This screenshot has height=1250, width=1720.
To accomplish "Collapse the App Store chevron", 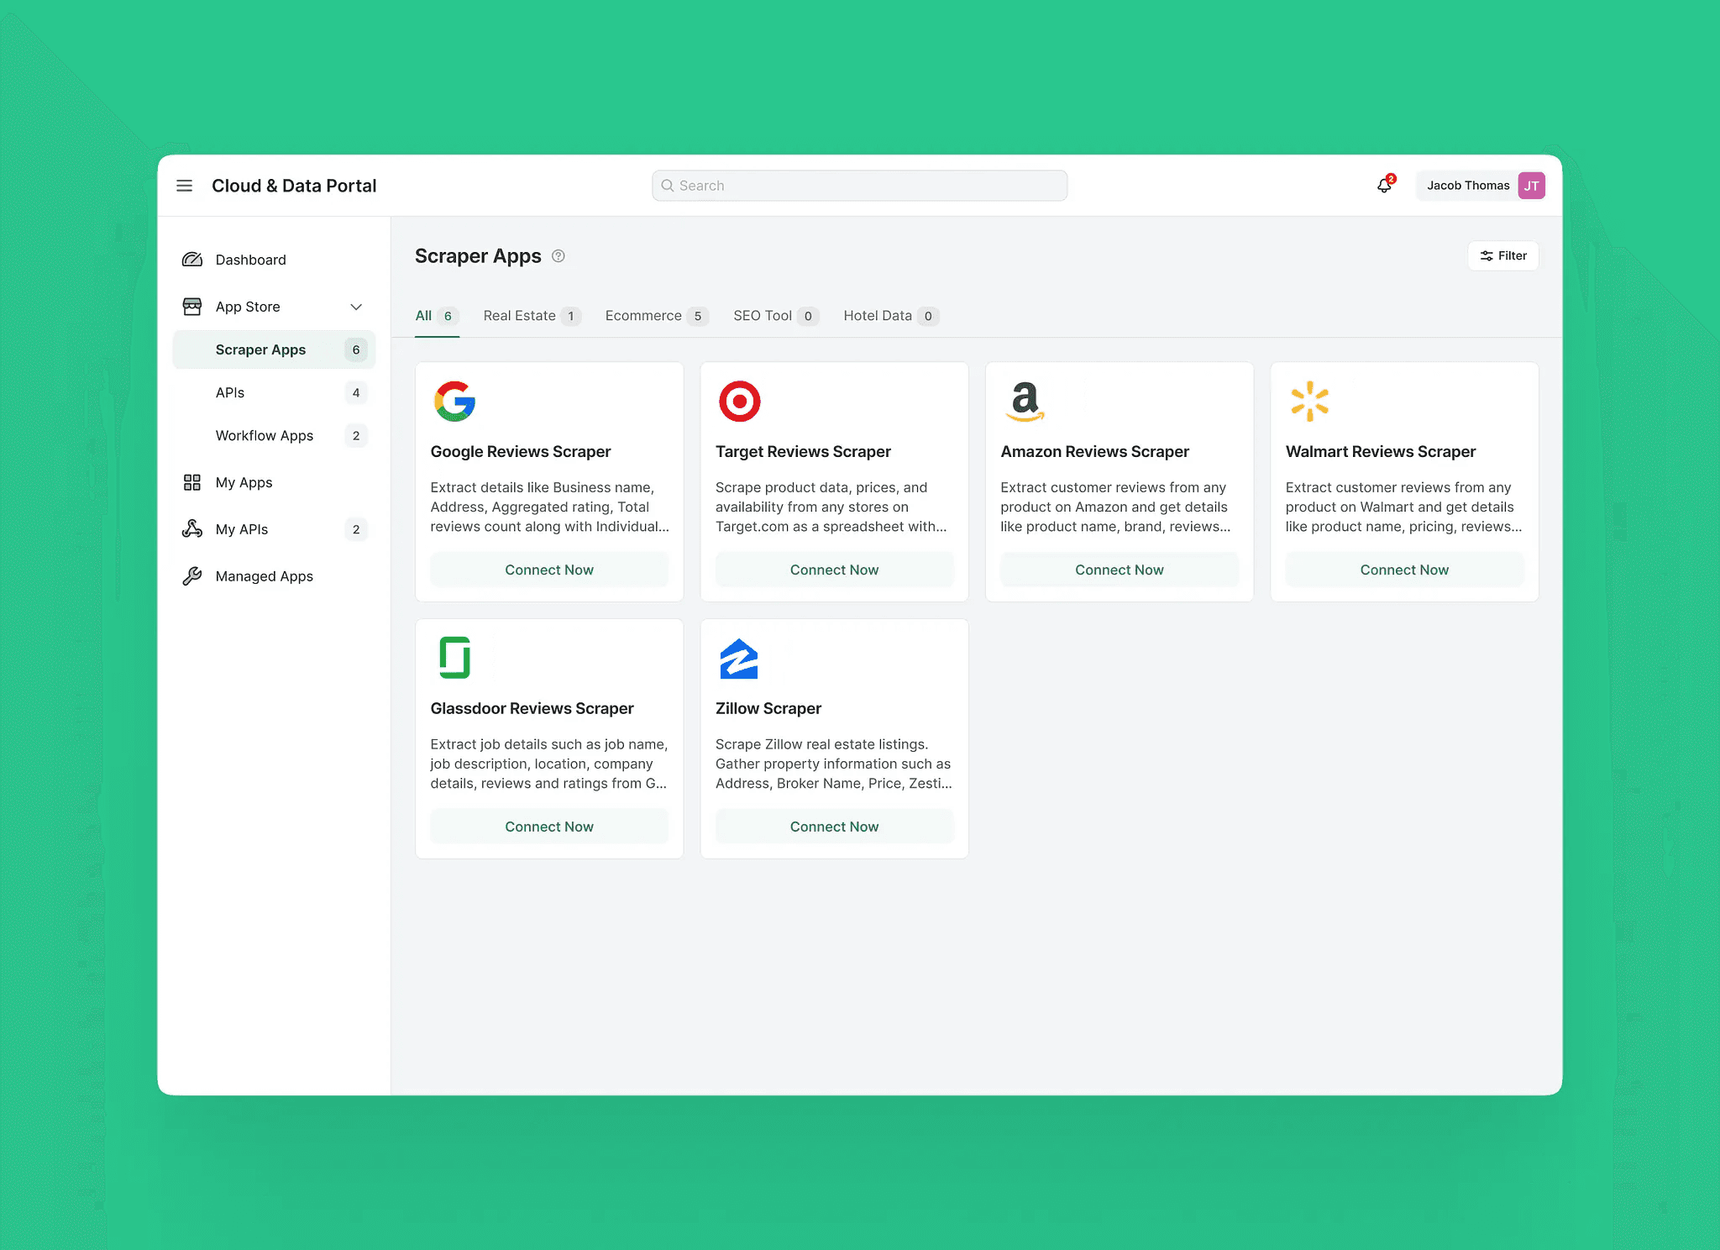I will 356,307.
